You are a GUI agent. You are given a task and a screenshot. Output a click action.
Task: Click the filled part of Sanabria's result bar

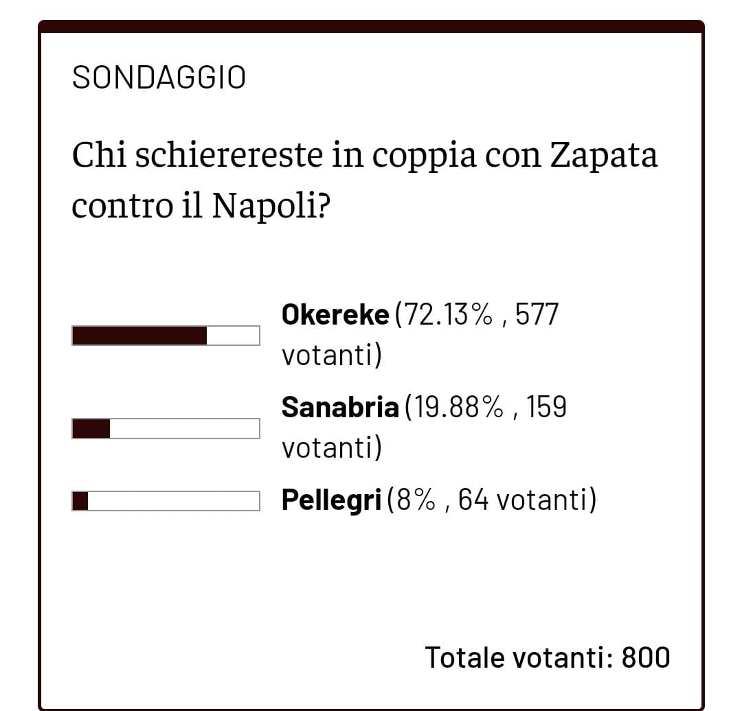91,428
